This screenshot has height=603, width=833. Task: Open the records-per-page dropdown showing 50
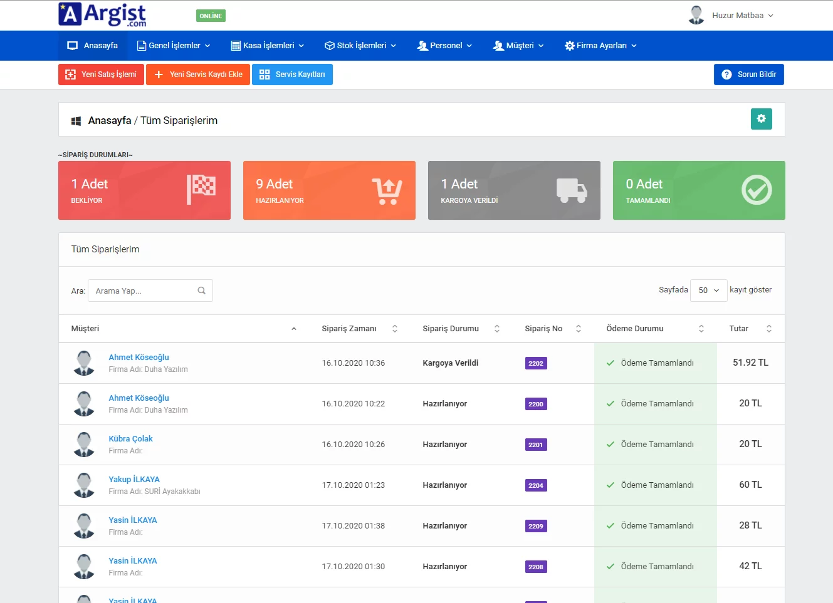[708, 291]
